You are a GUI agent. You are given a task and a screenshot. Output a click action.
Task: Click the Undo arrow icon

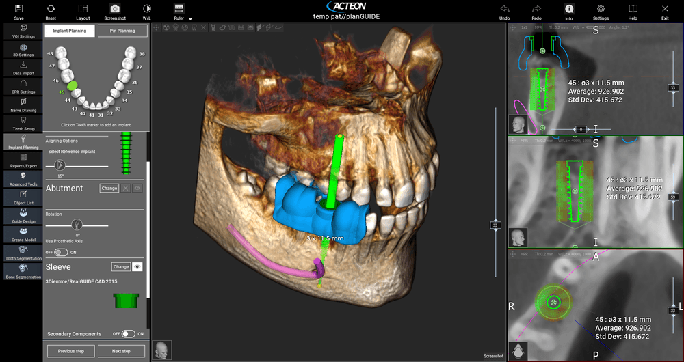(x=504, y=9)
